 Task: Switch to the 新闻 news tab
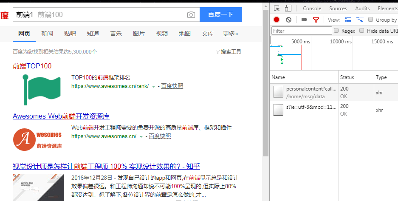coord(47,34)
